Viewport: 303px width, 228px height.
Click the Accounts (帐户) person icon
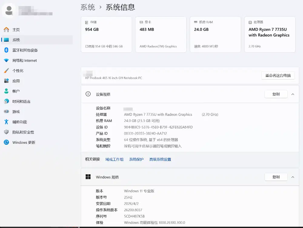click(6, 91)
